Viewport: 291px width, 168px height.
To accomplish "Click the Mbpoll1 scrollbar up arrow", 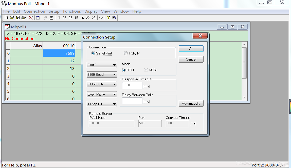I will tap(244, 45).
